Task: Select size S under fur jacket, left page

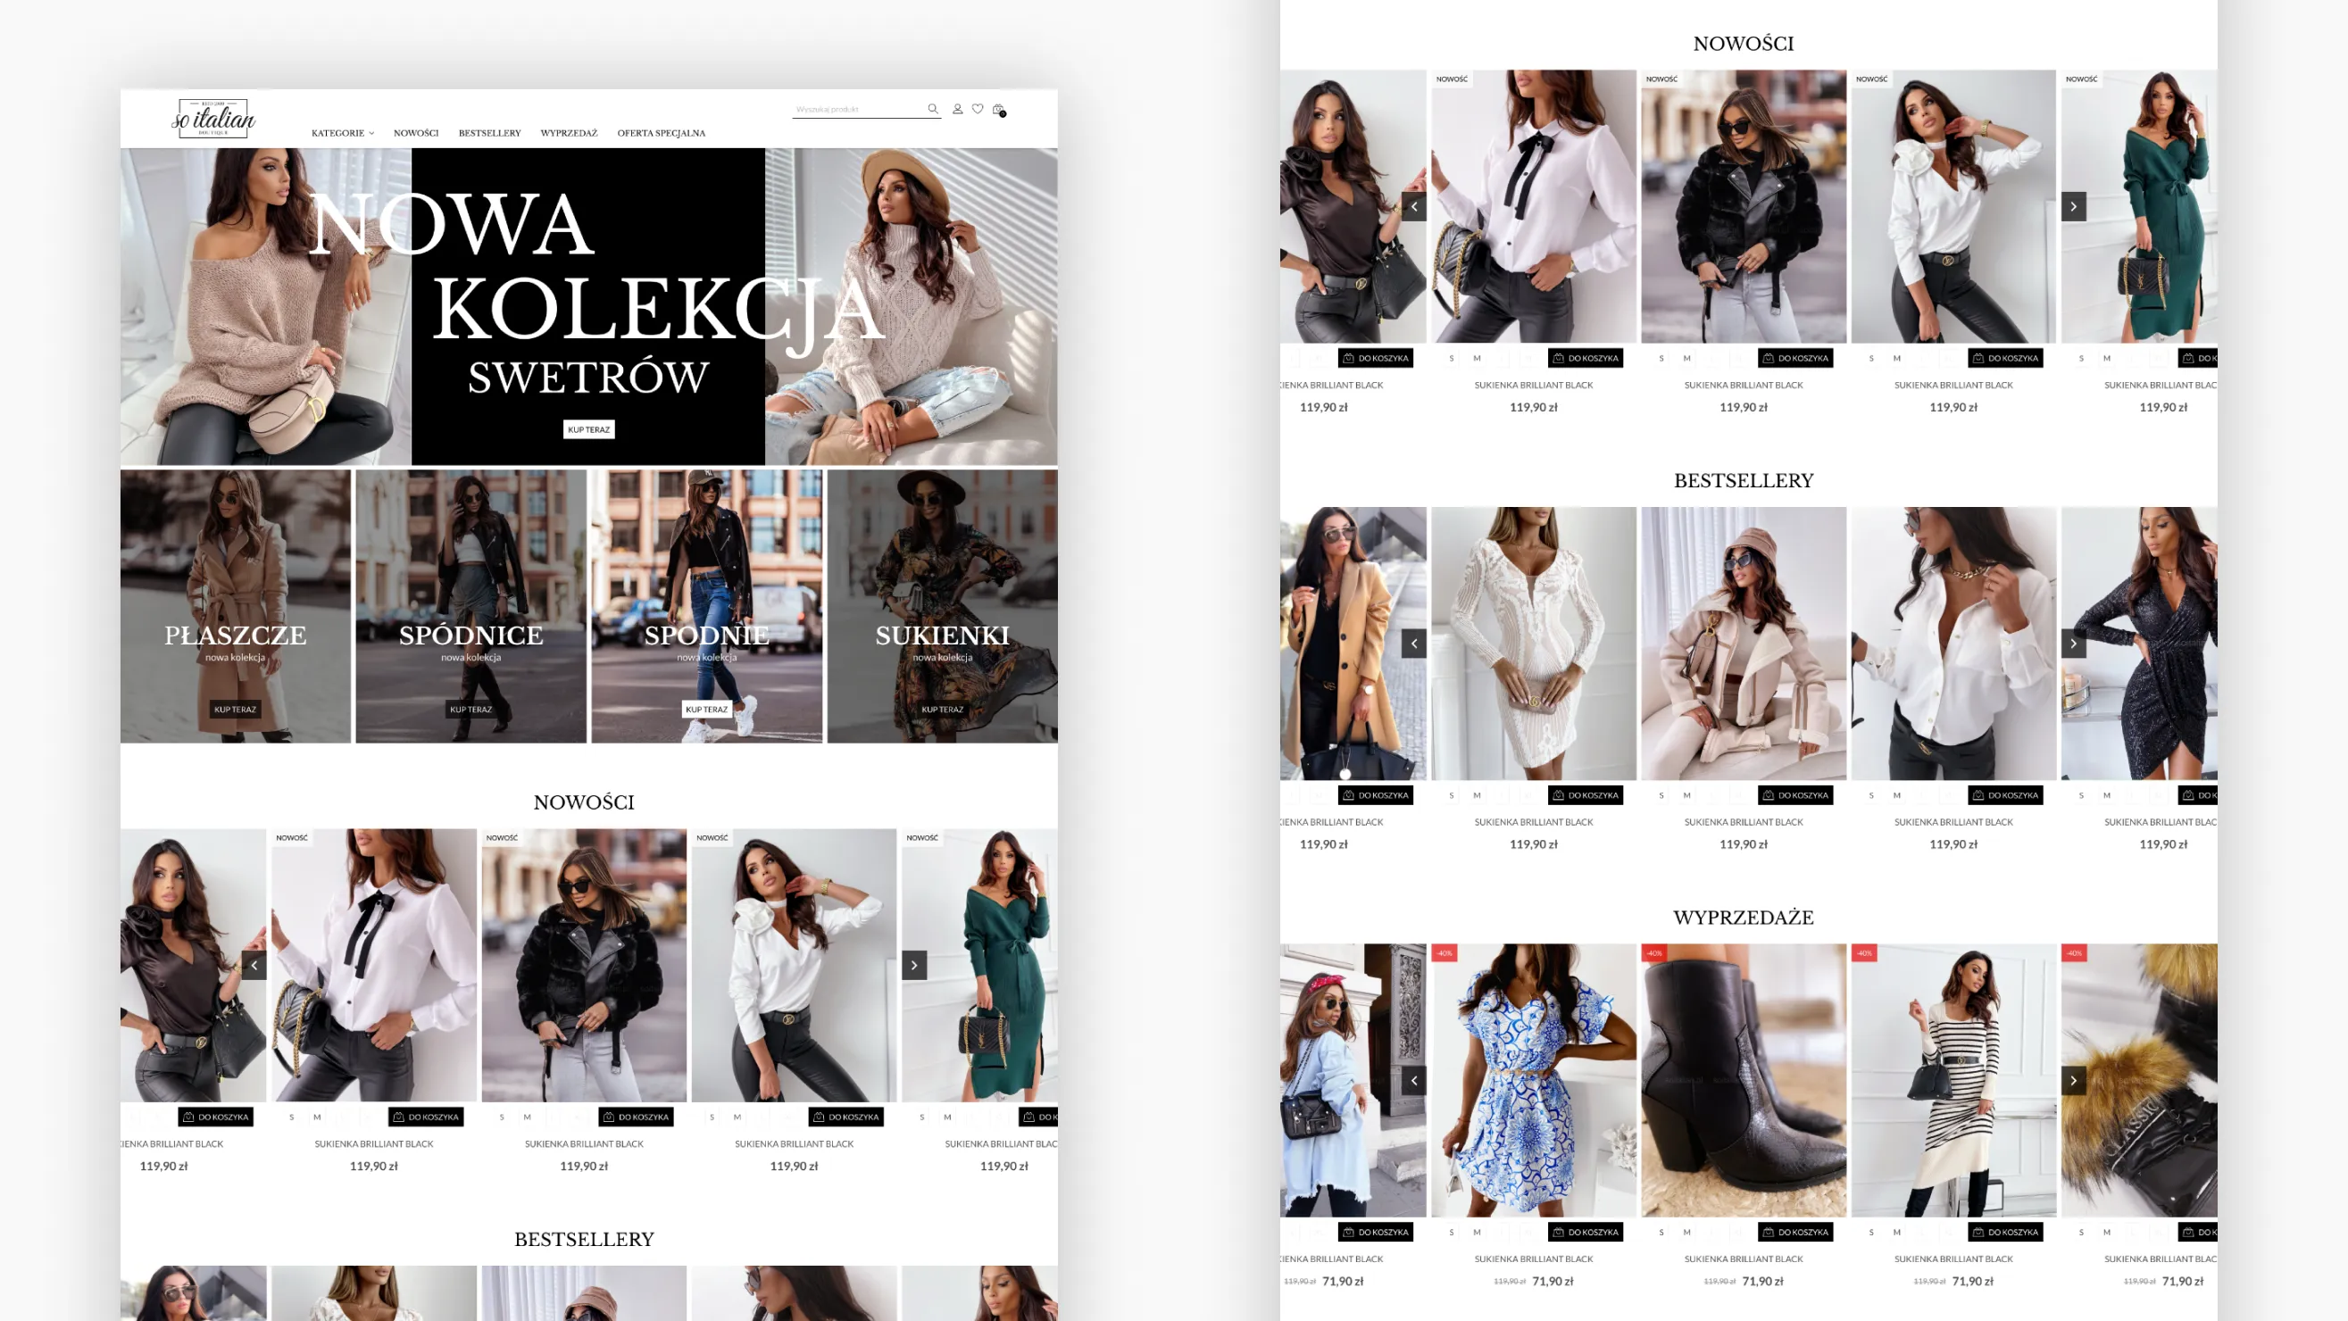Action: pyautogui.click(x=502, y=1117)
